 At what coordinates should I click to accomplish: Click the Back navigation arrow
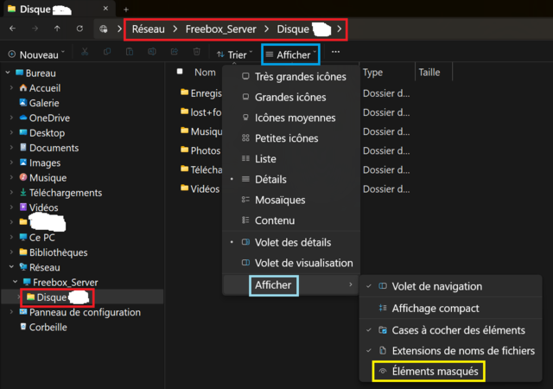[13, 29]
